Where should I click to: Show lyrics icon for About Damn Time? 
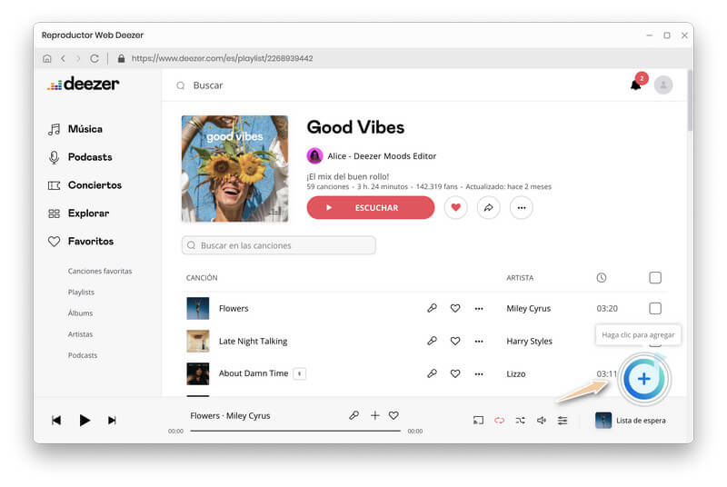[432, 373]
